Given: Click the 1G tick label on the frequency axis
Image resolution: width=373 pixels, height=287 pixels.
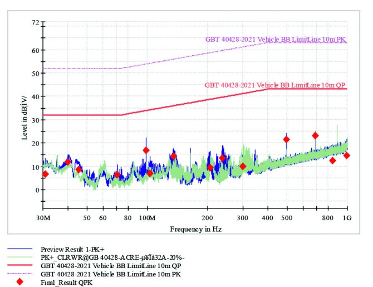Looking at the screenshot, I should coord(346,217).
